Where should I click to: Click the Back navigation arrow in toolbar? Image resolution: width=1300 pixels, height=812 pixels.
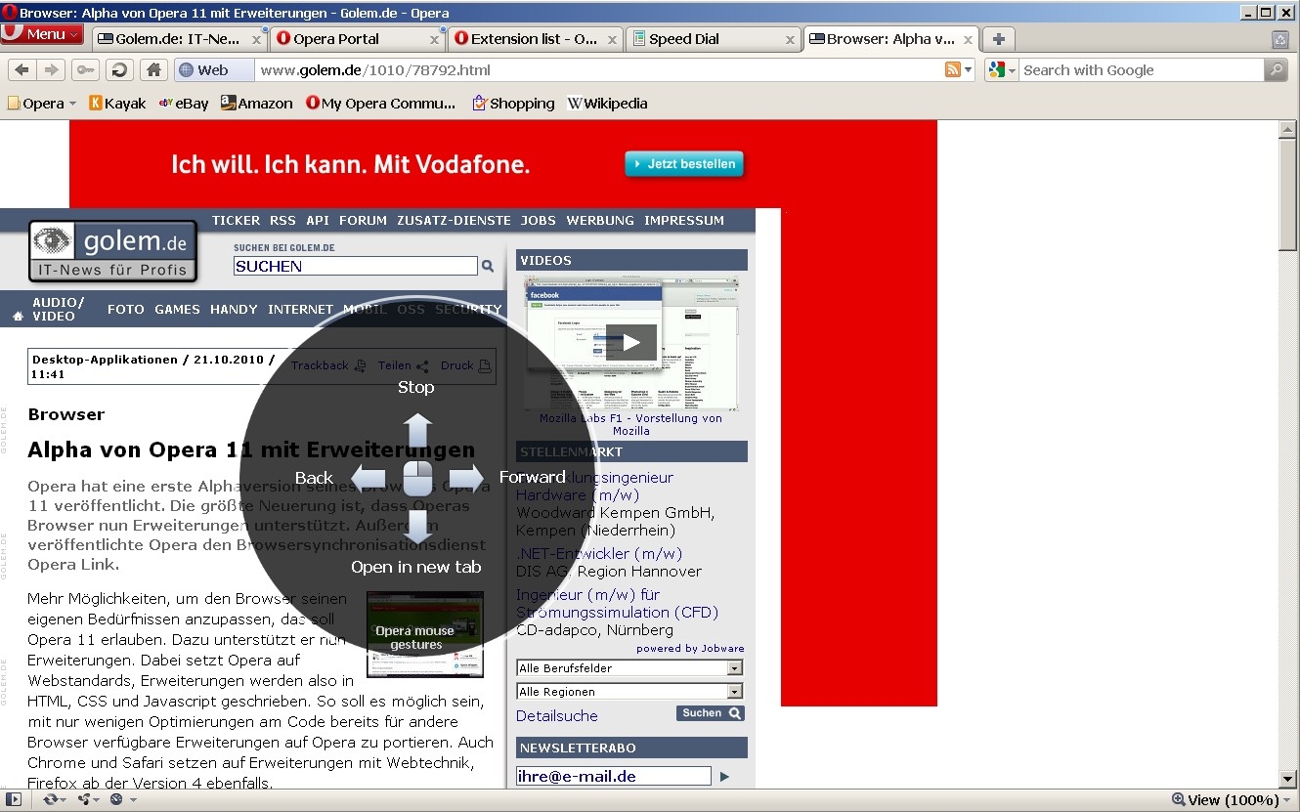pos(22,70)
